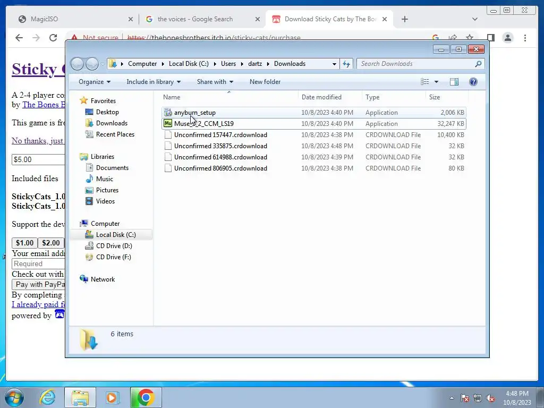544x408 pixels.
Task: Open address bar history dropdown
Action: coord(334,64)
